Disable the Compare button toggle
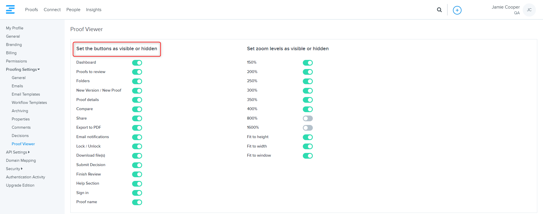This screenshot has width=543, height=214. (137, 109)
